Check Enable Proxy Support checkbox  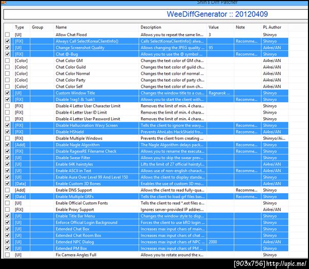pos(7,210)
